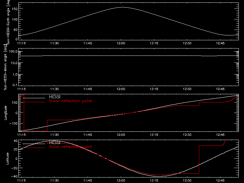This screenshot has height=183, width=244.
Task: Click 12:00 time label under Earth angle plot
Action: (x=121, y=43)
